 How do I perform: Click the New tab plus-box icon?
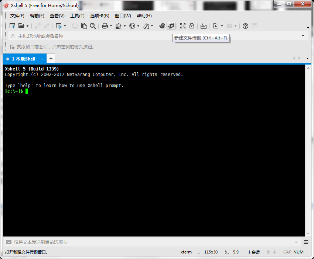(x=216, y=26)
